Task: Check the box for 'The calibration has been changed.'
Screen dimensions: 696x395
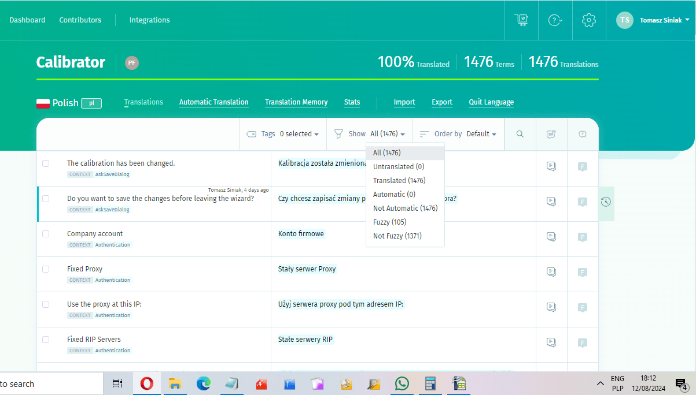Action: (x=46, y=163)
